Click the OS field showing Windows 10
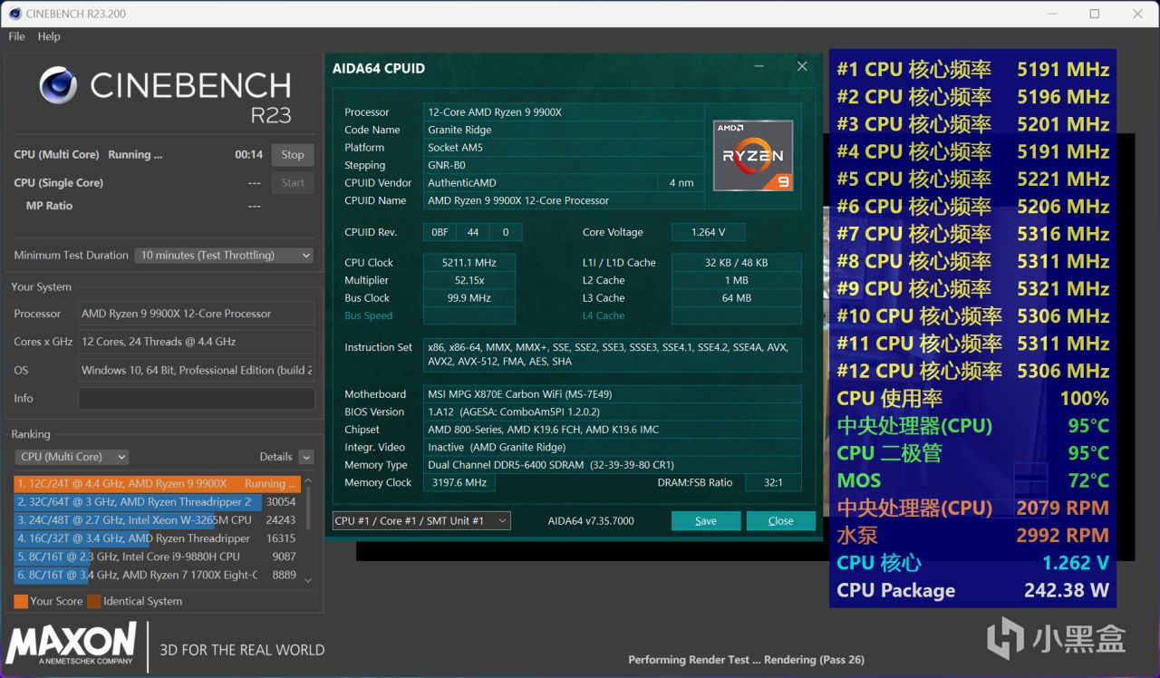Screen dimensions: 1160x678 click(x=197, y=370)
